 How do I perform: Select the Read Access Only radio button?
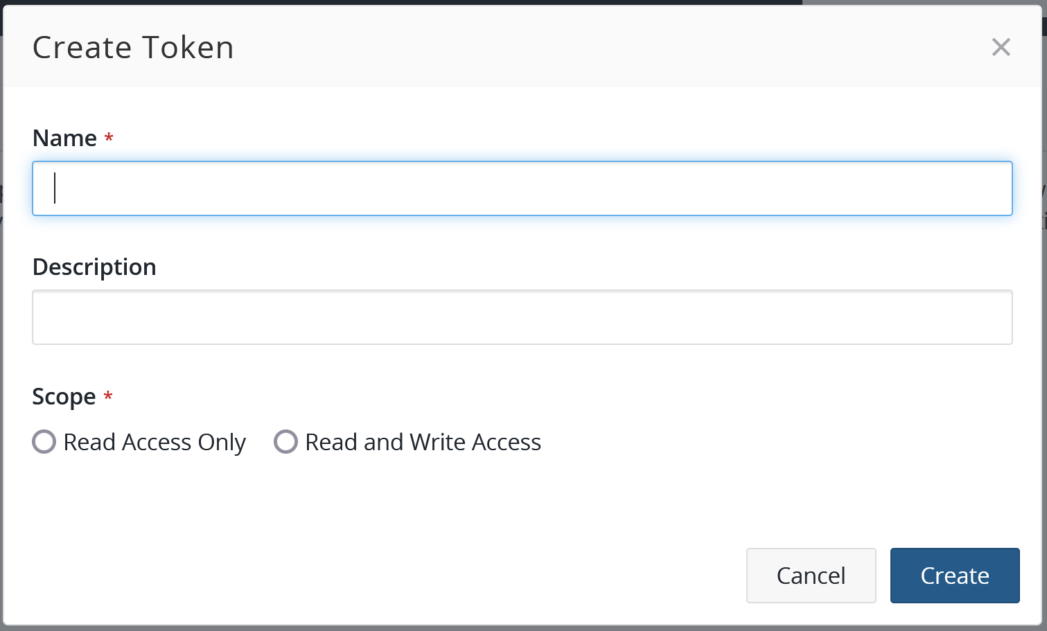[x=44, y=442]
